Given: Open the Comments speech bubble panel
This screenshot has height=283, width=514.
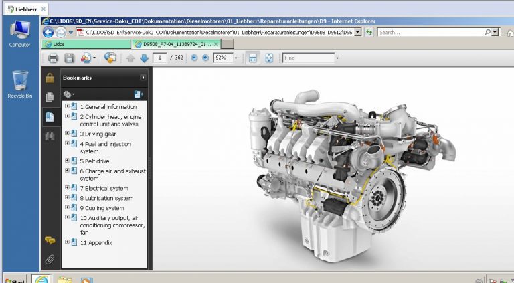Looking at the screenshot, I should tap(50, 240).
